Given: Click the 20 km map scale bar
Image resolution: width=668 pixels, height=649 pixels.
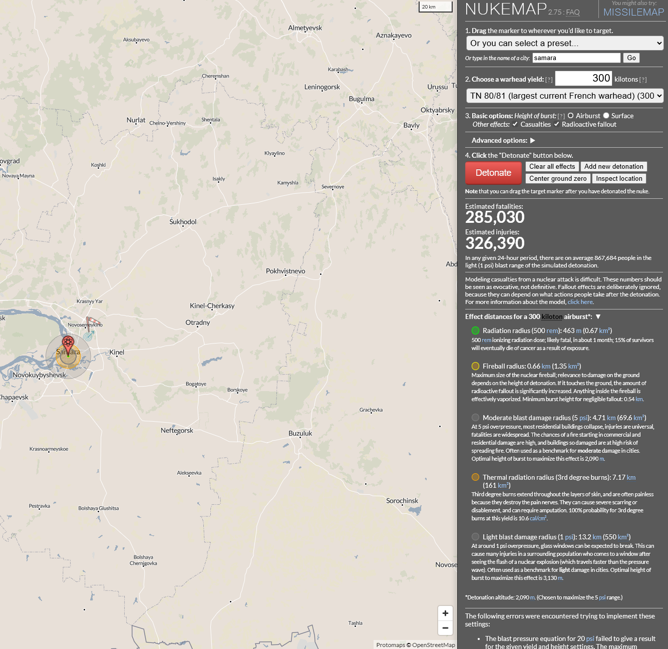Looking at the screenshot, I should (435, 7).
